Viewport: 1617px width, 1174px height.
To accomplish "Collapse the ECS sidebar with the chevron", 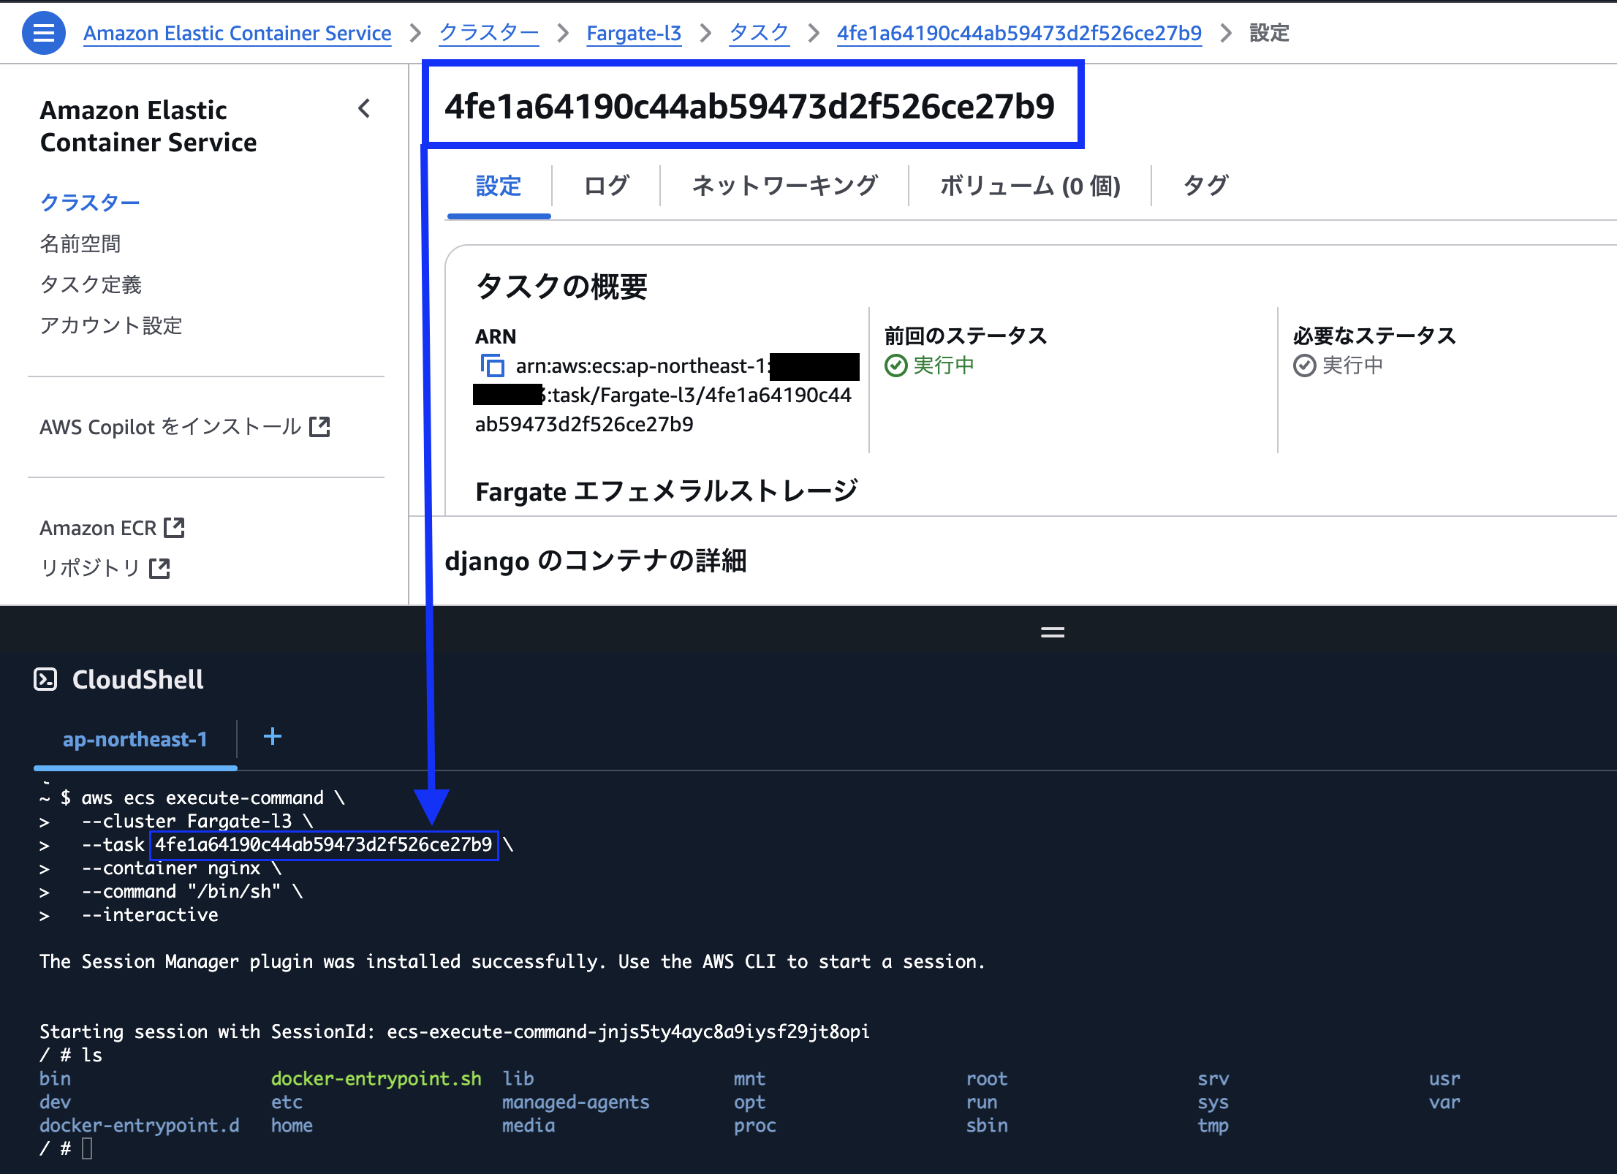I will 365,108.
